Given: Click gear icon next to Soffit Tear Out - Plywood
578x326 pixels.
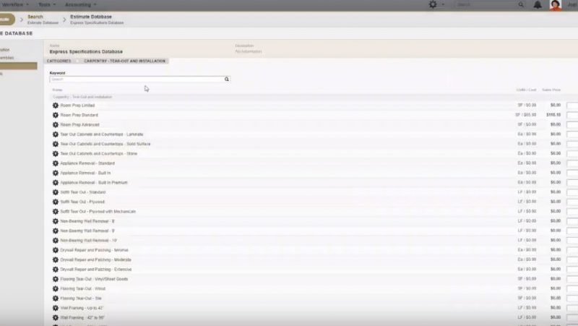Looking at the screenshot, I should pos(56,202).
